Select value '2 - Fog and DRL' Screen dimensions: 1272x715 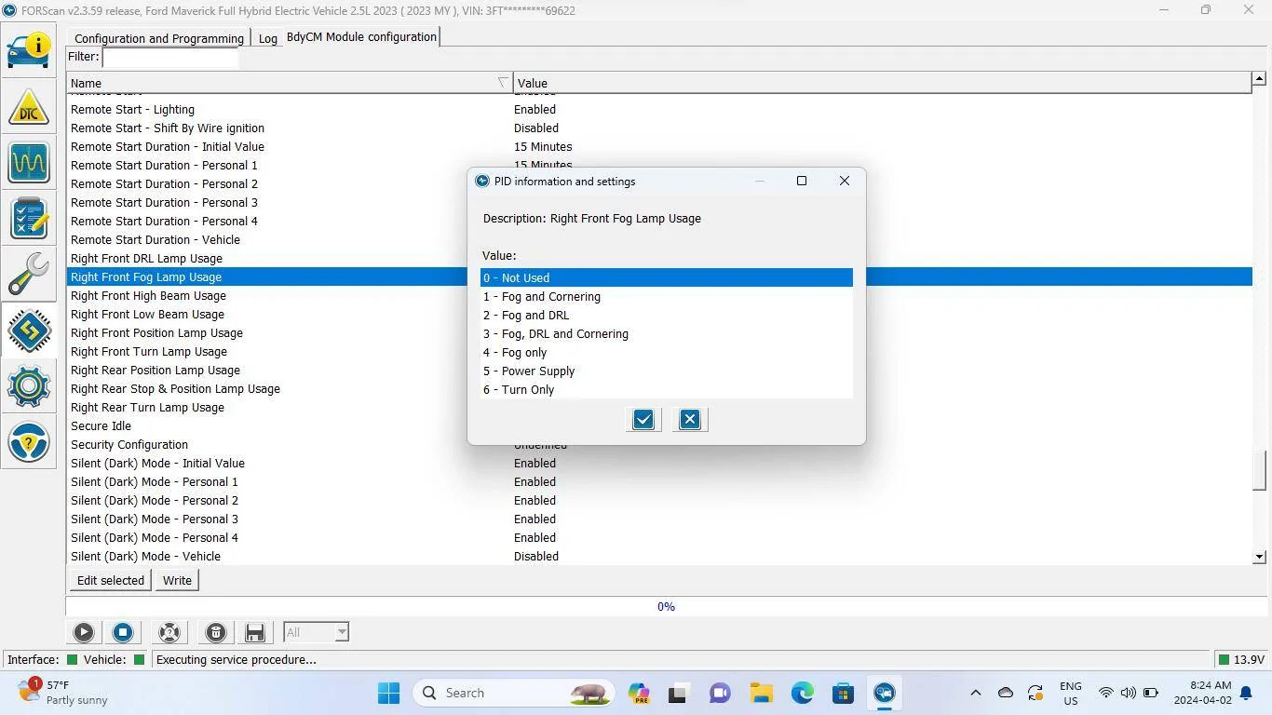coord(667,315)
